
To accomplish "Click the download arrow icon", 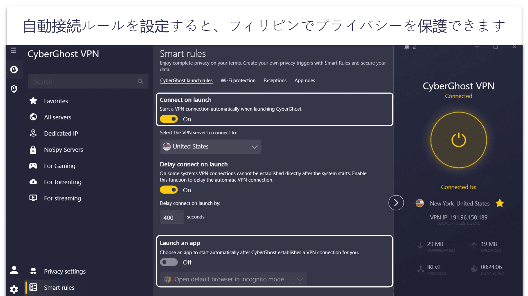I will point(420,246).
